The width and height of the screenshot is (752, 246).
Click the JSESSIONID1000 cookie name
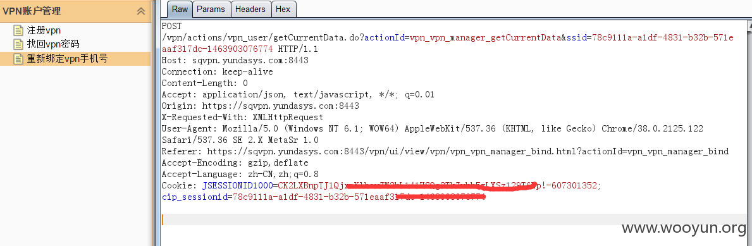point(237,185)
